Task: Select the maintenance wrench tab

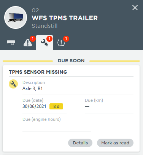Action: (x=44, y=43)
